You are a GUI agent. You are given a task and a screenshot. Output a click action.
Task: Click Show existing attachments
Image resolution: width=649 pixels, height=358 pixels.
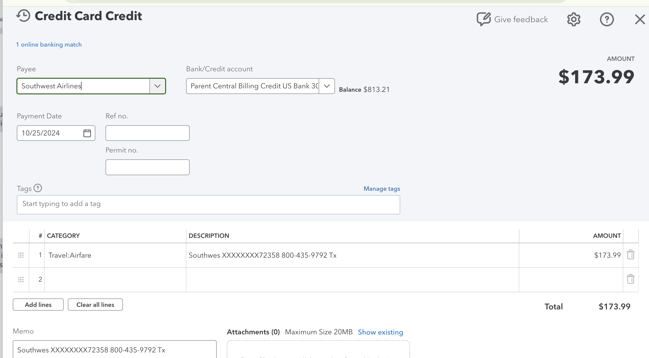(380, 332)
